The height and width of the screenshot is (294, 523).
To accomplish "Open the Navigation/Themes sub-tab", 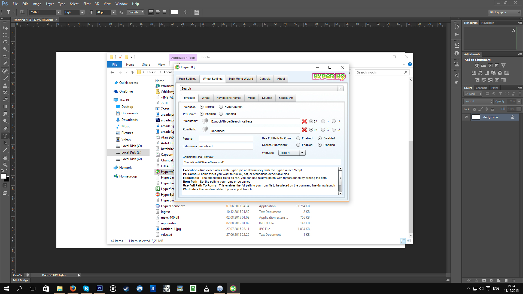I will tap(229, 98).
